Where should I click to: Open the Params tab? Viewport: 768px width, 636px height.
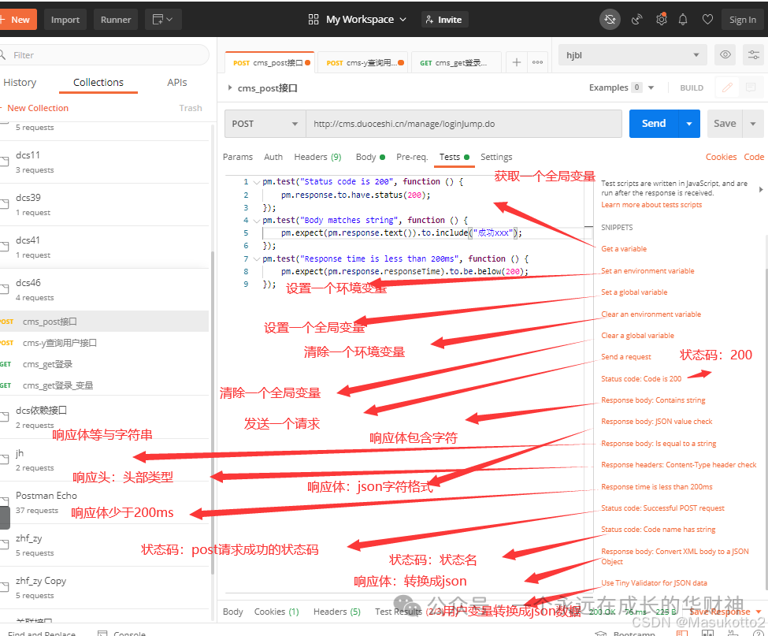click(x=238, y=157)
